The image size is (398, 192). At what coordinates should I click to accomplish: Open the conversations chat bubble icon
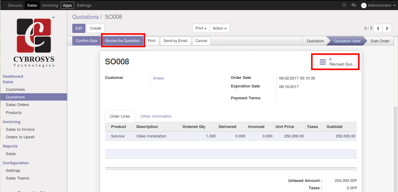(x=354, y=5)
